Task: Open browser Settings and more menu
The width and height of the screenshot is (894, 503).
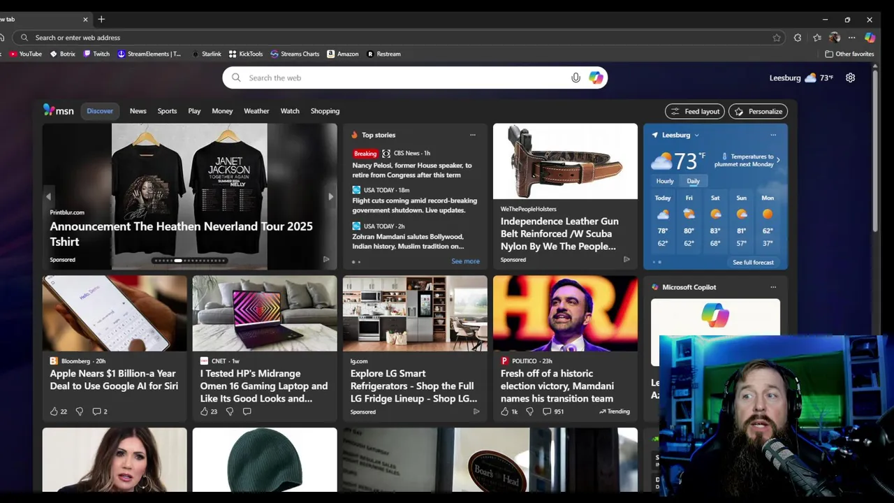Action: pyautogui.click(x=852, y=38)
